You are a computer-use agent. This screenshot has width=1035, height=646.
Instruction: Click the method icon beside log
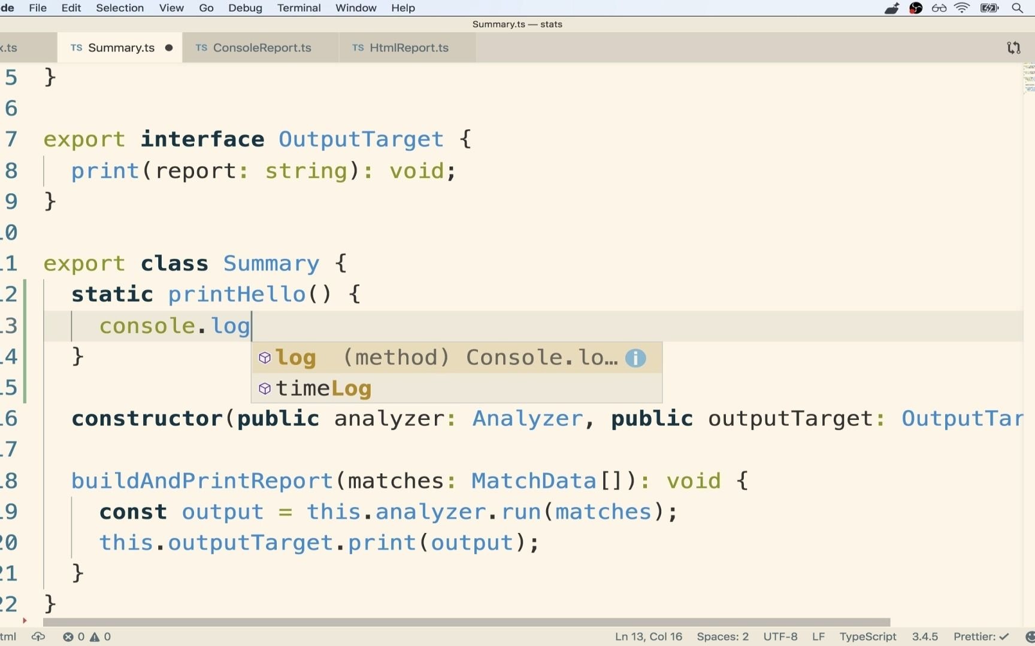click(265, 358)
